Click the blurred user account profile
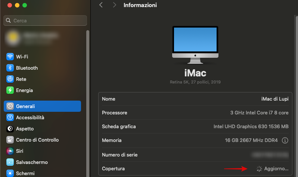Viewport: 298px width, 177px height. pyautogui.click(x=32, y=38)
